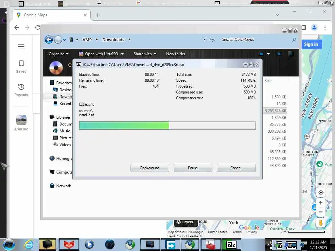Cancel the 7-Zip extraction
The height and width of the screenshot is (251, 335).
[236, 168]
